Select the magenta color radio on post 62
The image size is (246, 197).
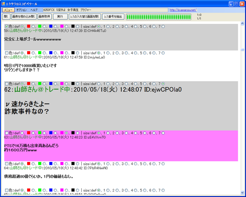[67, 84]
